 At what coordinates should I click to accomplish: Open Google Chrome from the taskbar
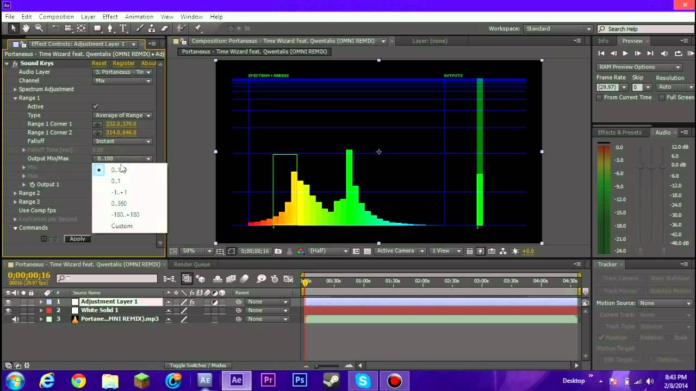point(78,381)
